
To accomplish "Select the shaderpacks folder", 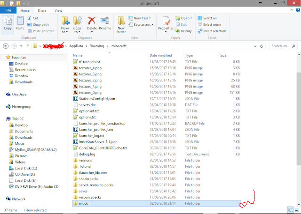I will [x=157, y=179].
